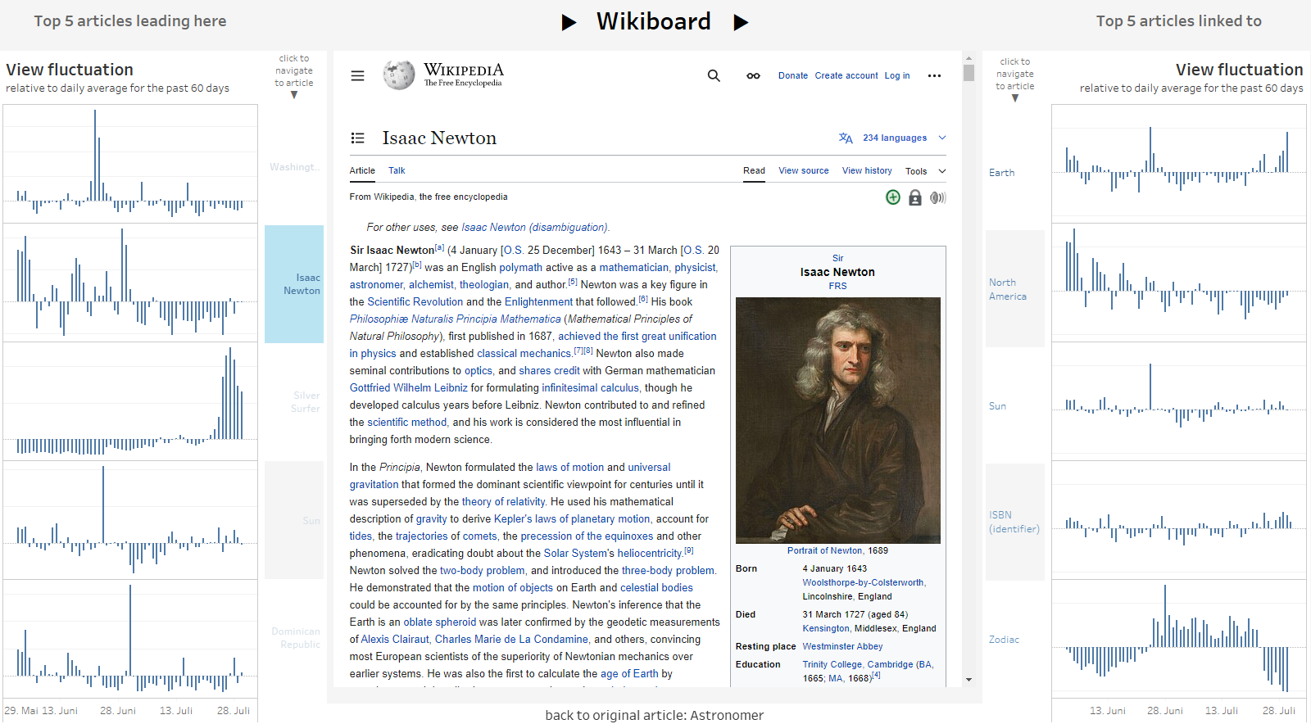Click the Zodiac view fluctuation chart
Screen dimensions: 1311x724
[1179, 637]
